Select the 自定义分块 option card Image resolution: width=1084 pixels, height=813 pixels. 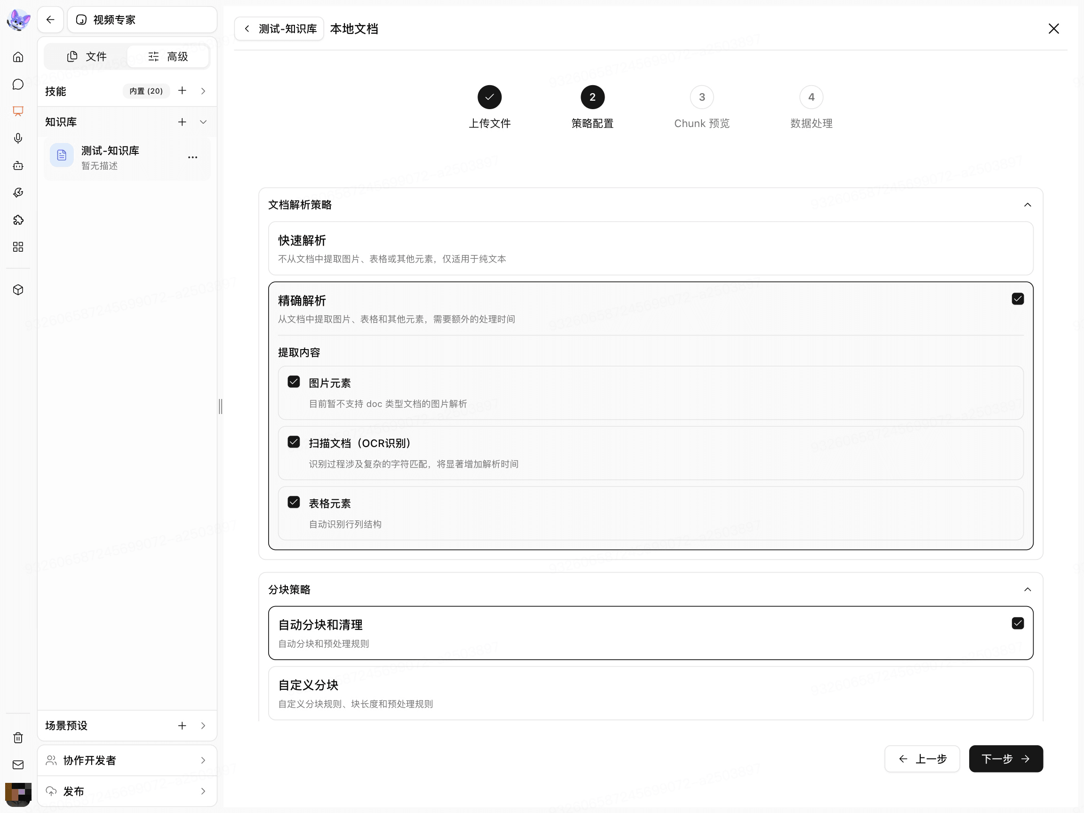click(x=650, y=693)
